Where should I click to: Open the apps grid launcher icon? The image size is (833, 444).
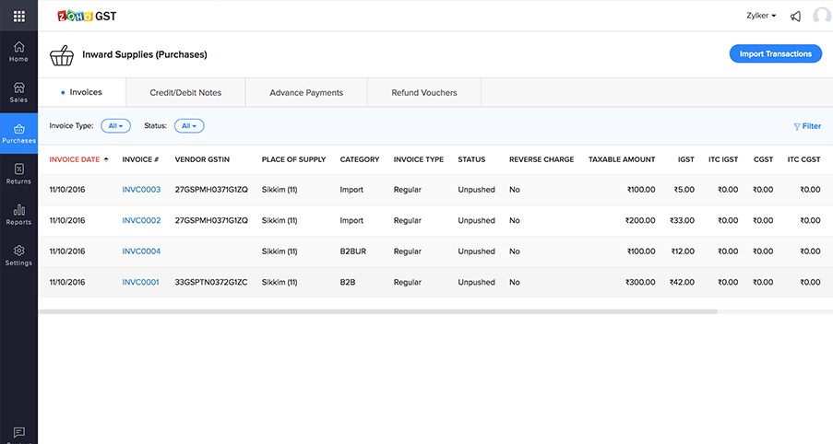(18, 16)
